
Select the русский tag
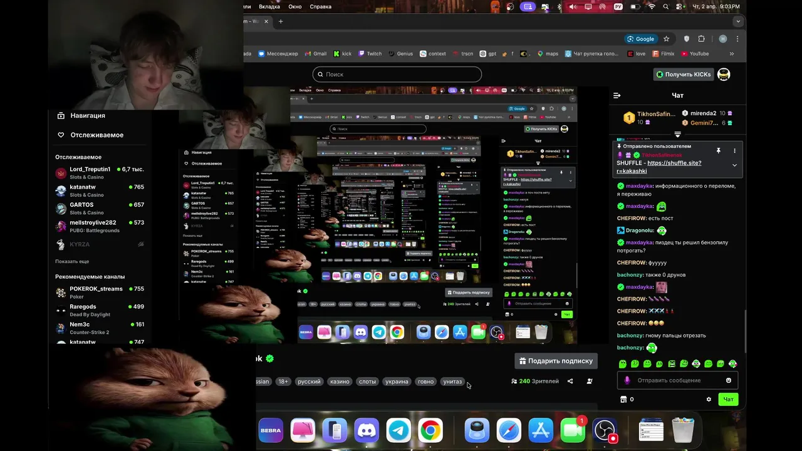click(309, 381)
